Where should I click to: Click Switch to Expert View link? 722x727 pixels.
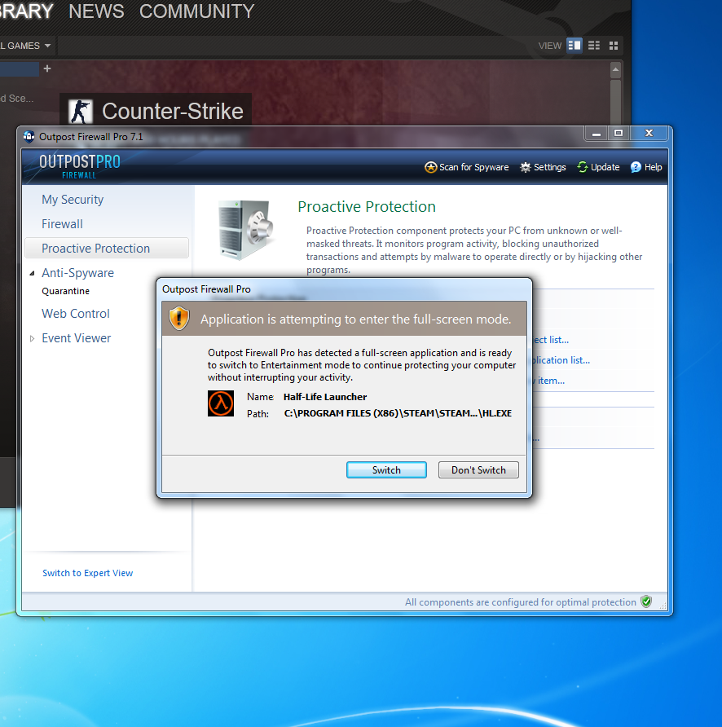pos(88,573)
